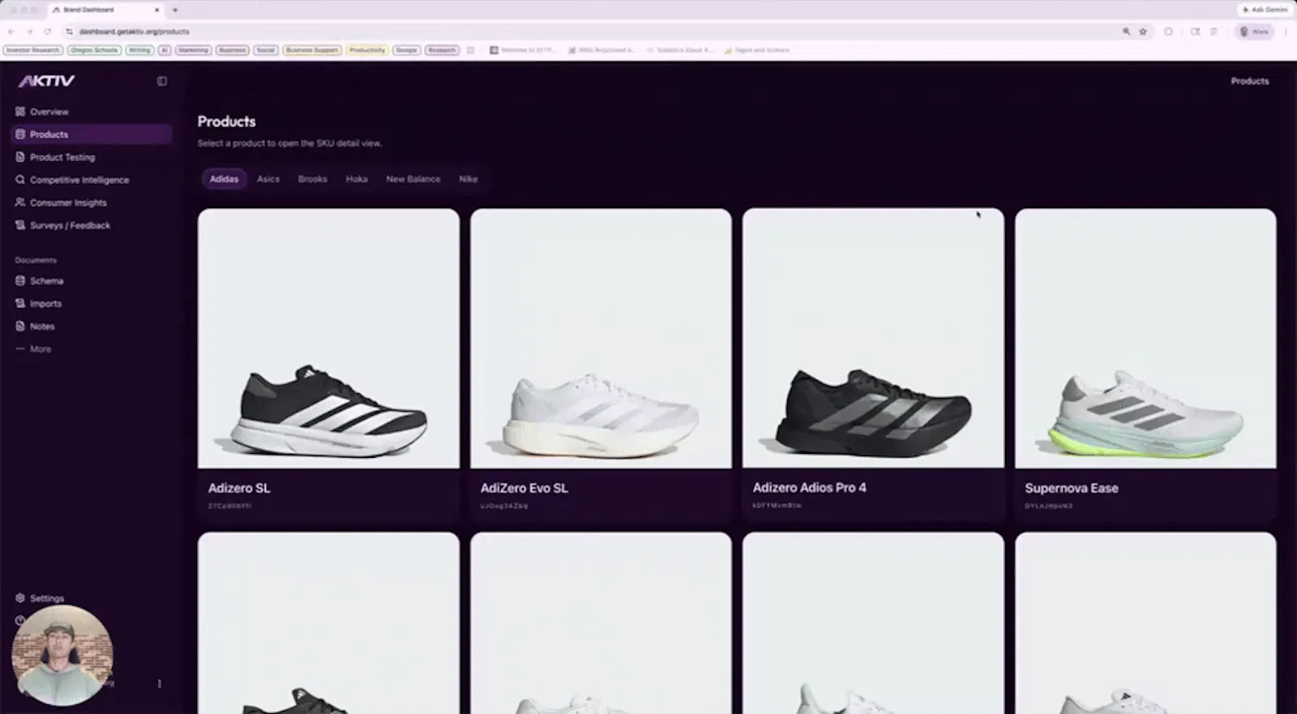
Task: Open the Productivity bookmark folder
Action: coord(367,50)
